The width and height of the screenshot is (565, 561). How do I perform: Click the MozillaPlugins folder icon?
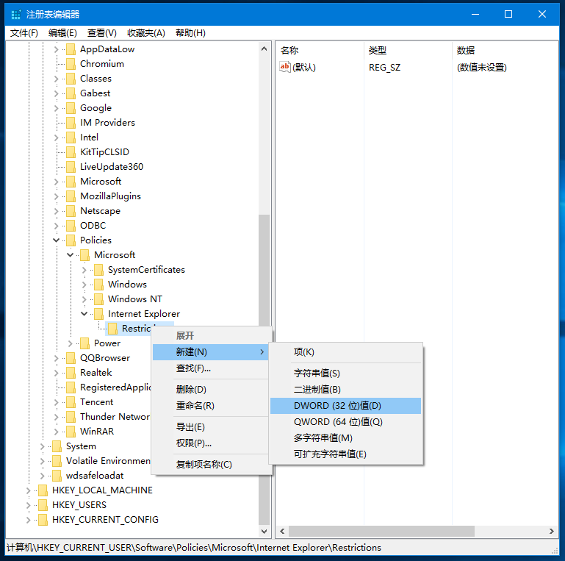(71, 196)
